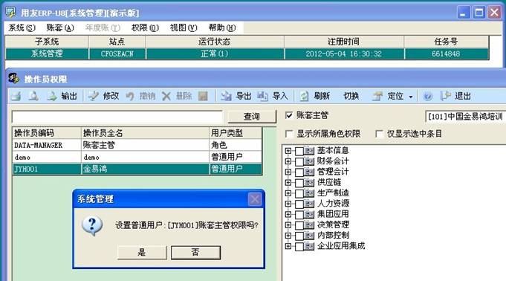Open the help icon next to 退出
The height and width of the screenshot is (281, 506).
pyautogui.click(x=427, y=96)
